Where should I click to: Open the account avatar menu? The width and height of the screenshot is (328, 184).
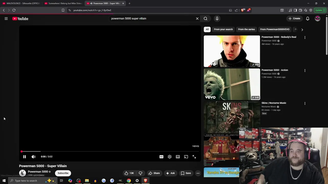[x=317, y=18]
